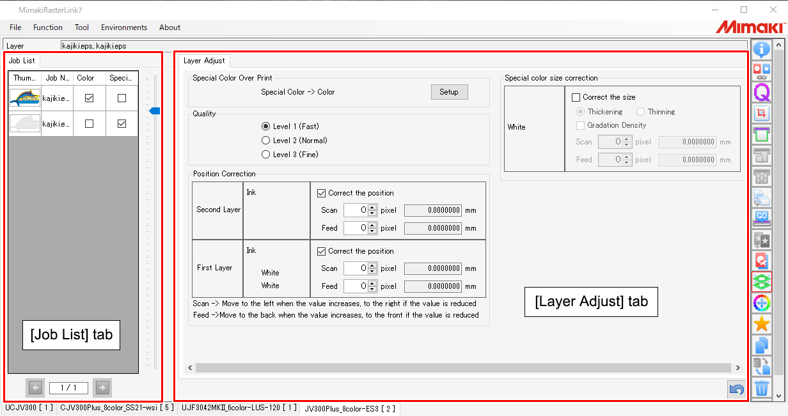The image size is (788, 416).
Task: Select the Level 3 (Fine) quality option
Action: 265,154
